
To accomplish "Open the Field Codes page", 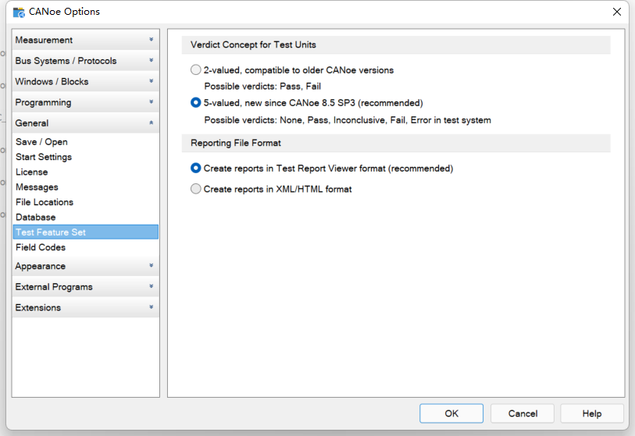I will click(41, 247).
